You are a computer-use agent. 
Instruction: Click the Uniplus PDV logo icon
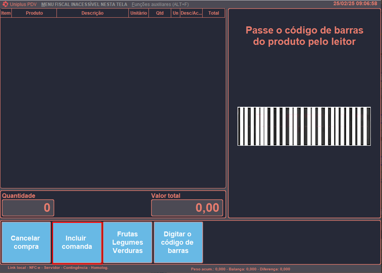5,4
